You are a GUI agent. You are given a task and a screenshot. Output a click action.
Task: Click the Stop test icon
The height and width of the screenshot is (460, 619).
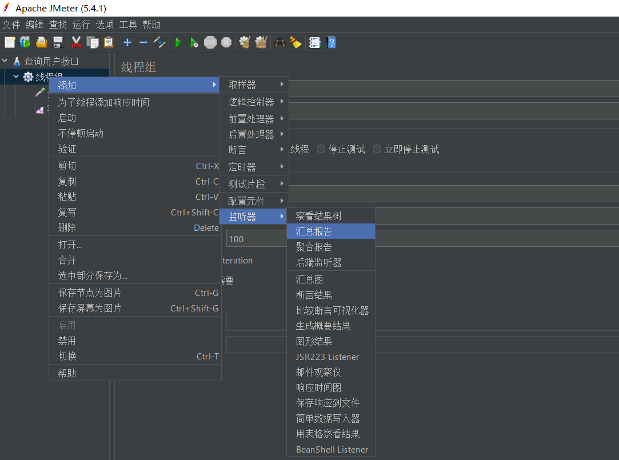210,42
